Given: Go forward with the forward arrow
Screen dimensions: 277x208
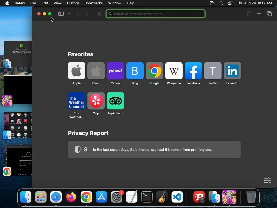Looking at the screenshot, I should [87, 14].
